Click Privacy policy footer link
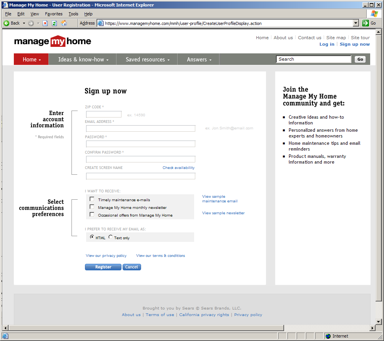Screen dimensions: 384x341 (x=248, y=315)
